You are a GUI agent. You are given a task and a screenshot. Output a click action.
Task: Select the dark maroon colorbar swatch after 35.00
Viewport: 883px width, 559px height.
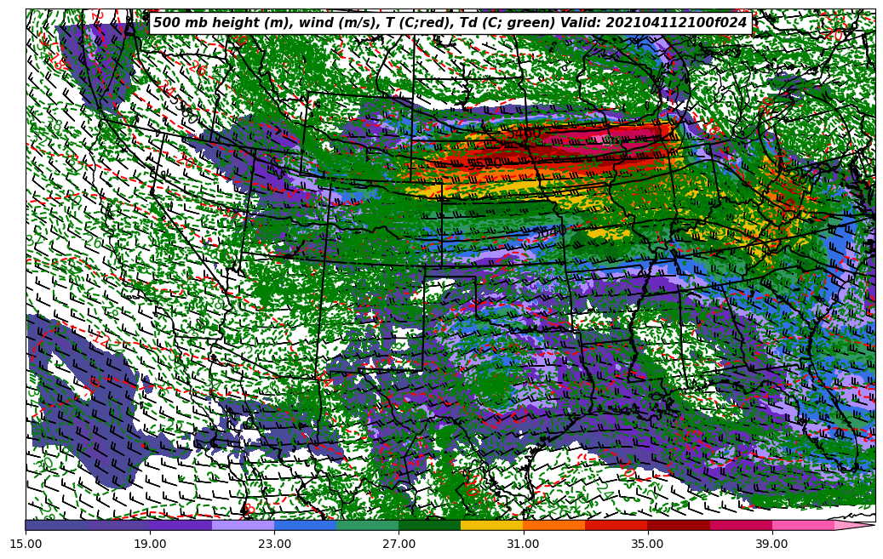[x=679, y=525]
